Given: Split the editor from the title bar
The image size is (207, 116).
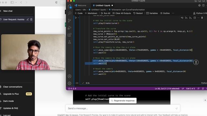Looking at the screenshot, I should click(x=203, y=5).
